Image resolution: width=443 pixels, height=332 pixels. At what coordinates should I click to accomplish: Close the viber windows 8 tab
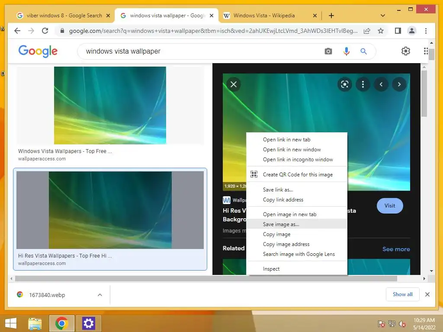click(x=108, y=16)
